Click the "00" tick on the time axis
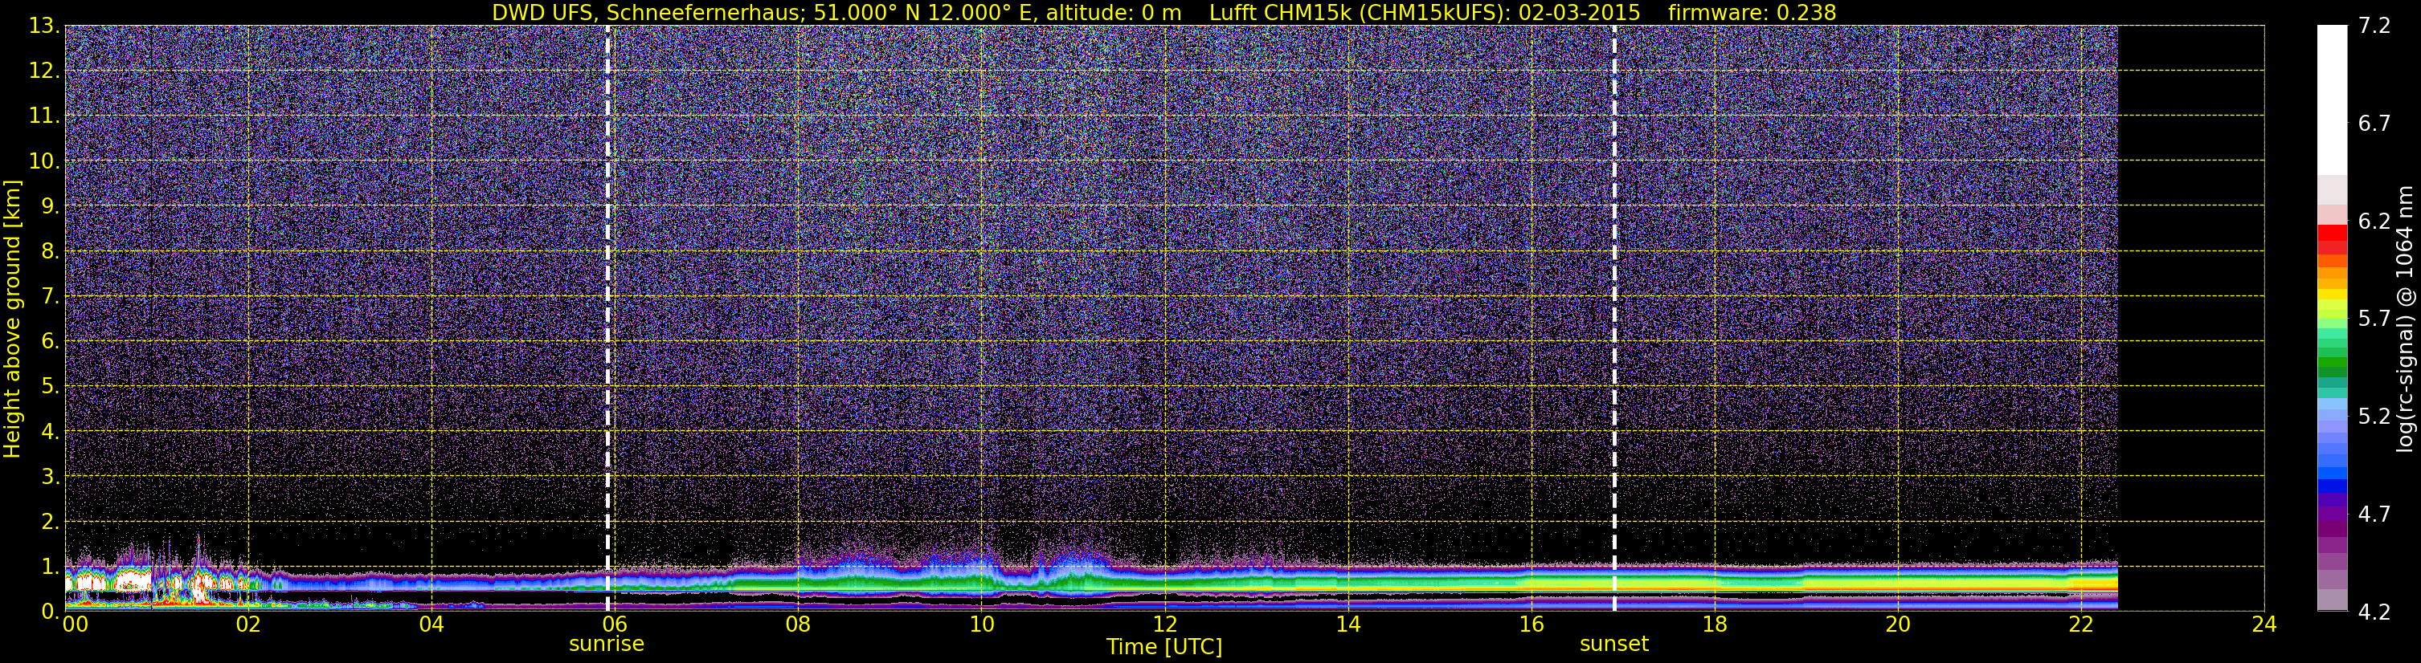 pos(74,625)
